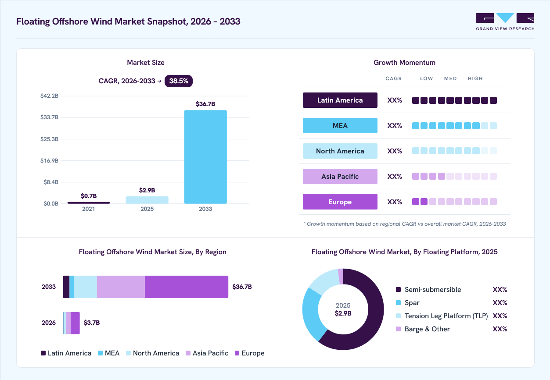Image resolution: width=550 pixels, height=380 pixels.
Task: Click the Latin America segment of the 2033 bar
Action: [x=66, y=287]
